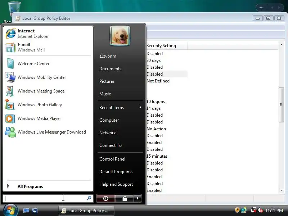Maximize the Local Group Policy Editor window
This screenshot has width=288, height=216.
pyautogui.click(x=268, y=18)
